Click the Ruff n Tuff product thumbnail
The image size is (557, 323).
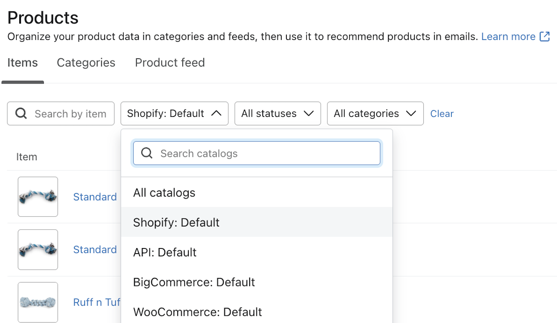38,302
